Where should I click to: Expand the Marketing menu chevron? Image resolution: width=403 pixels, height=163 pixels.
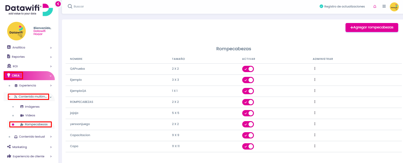pyautogui.click(x=51, y=147)
